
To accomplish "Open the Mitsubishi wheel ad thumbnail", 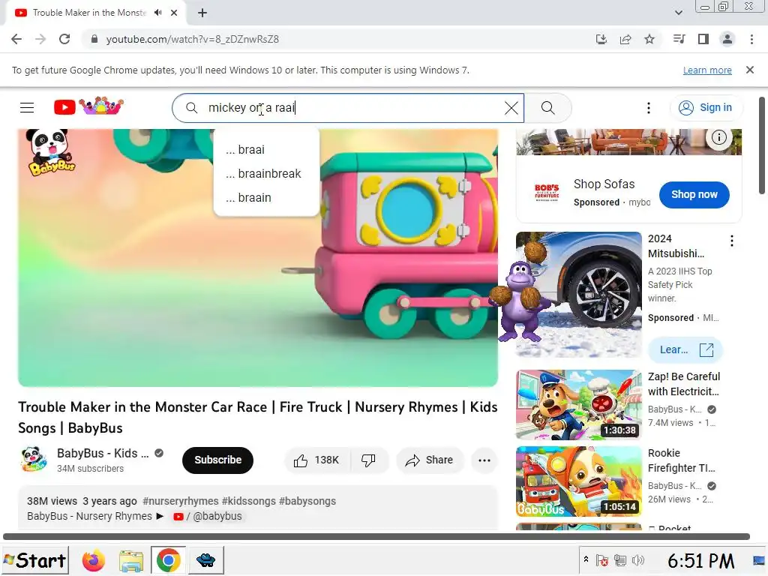I will coord(578,294).
